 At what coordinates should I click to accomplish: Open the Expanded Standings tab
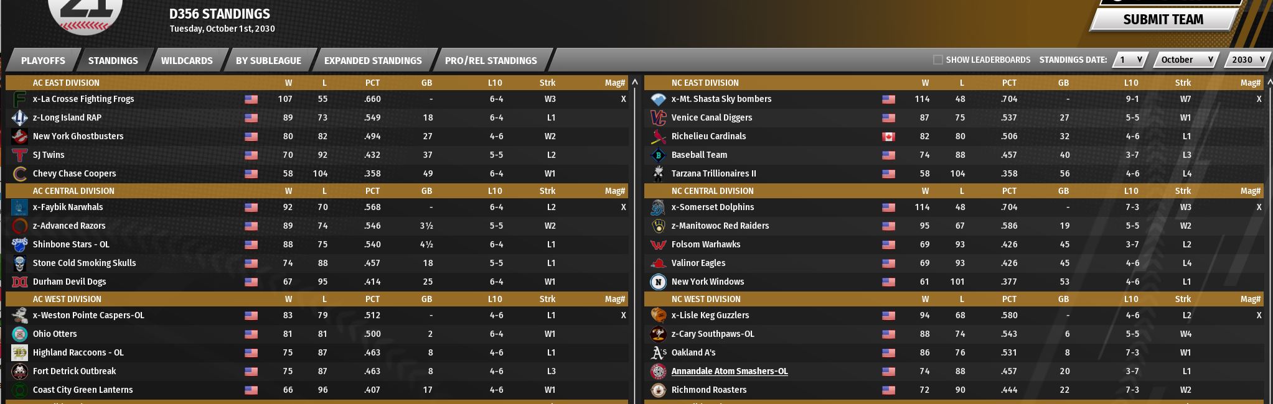pos(373,60)
